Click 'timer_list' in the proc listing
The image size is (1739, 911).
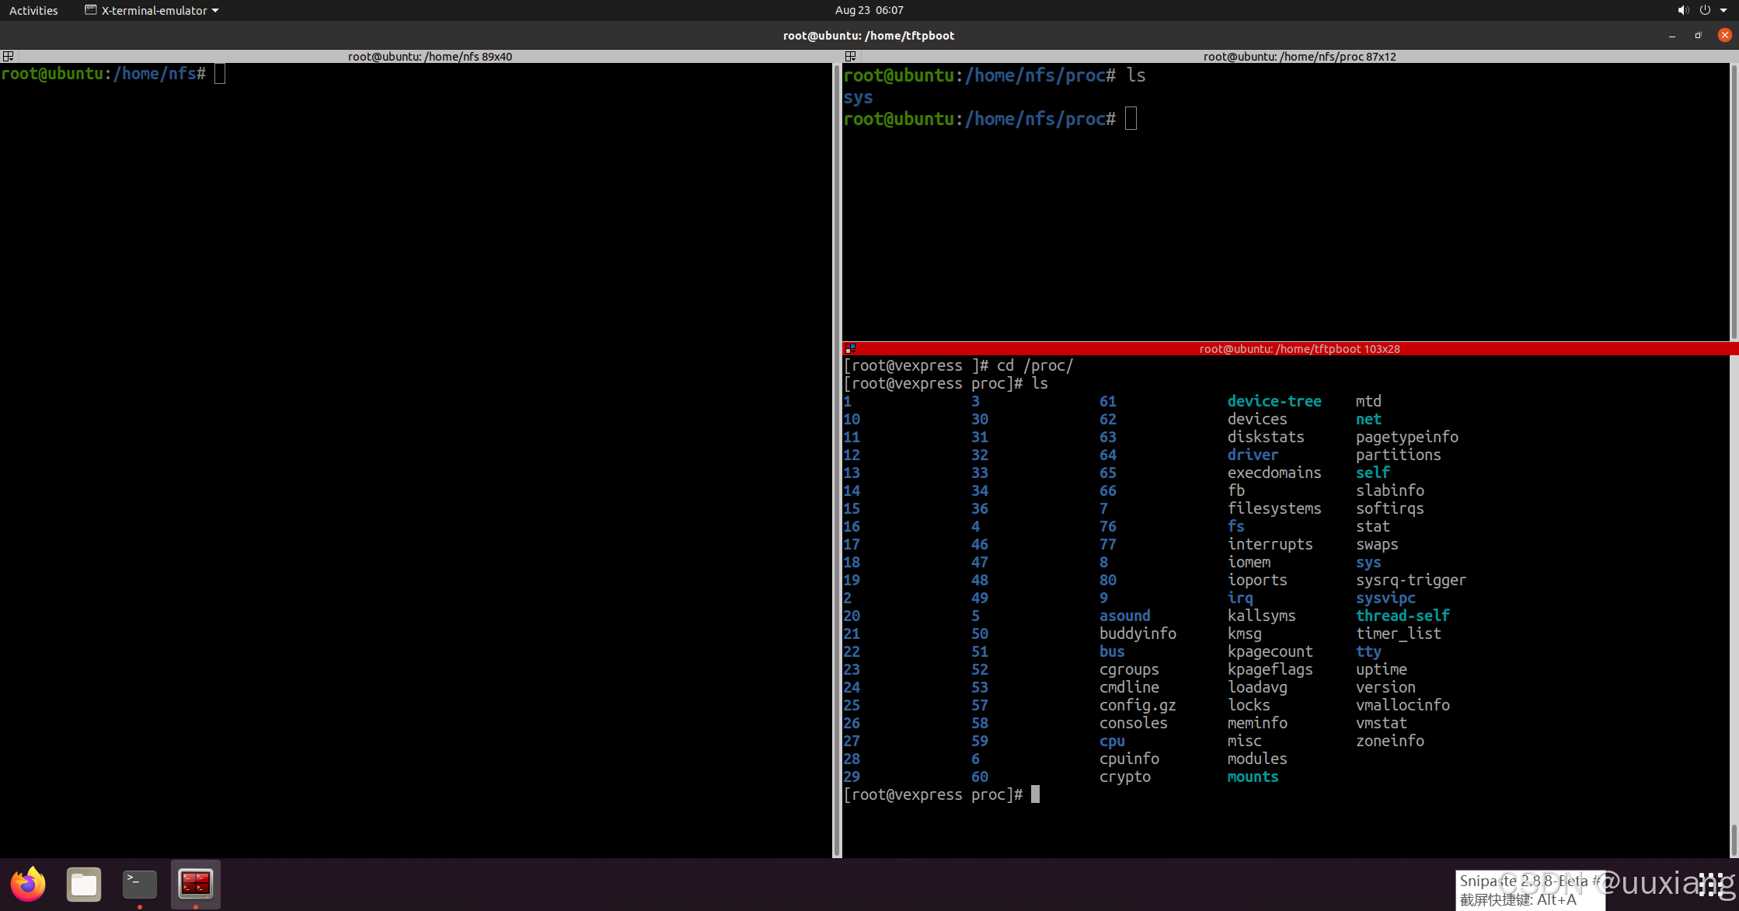[1399, 634]
